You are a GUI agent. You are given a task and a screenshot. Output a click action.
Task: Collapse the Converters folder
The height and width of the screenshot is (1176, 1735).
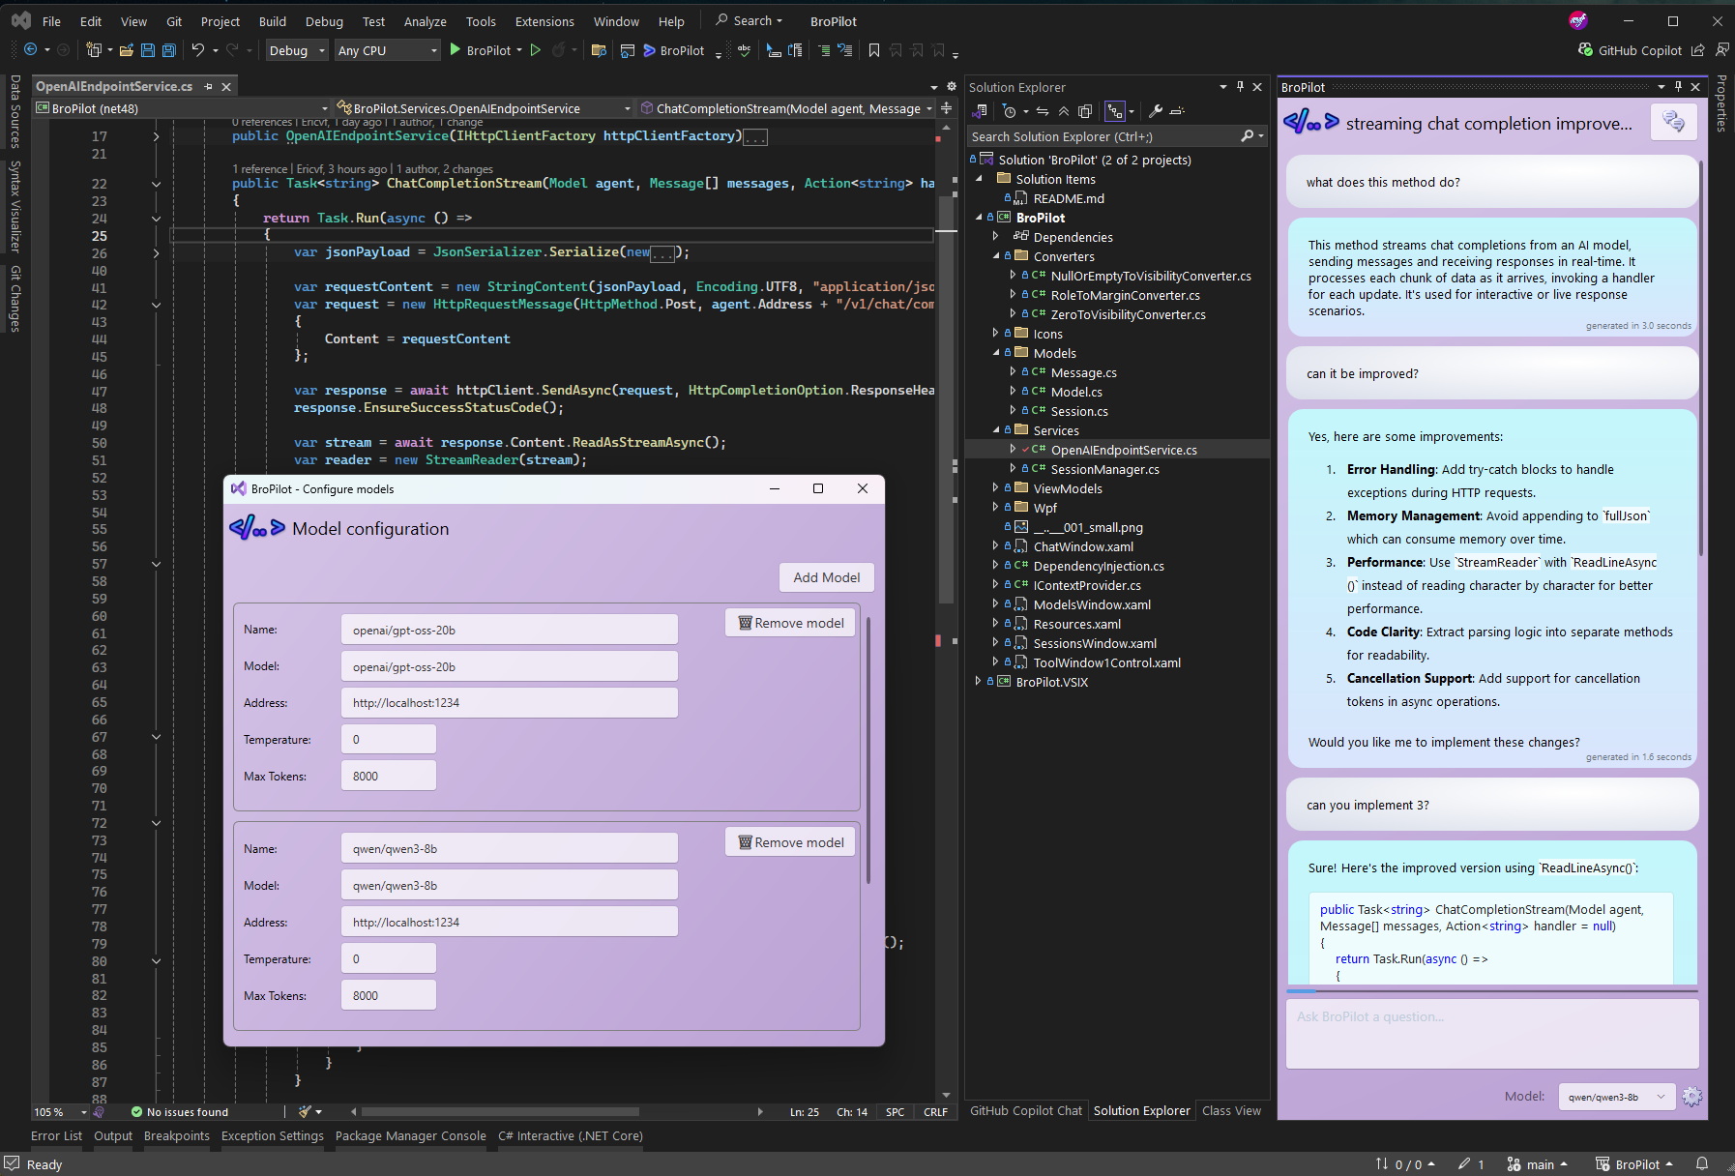pyautogui.click(x=995, y=256)
